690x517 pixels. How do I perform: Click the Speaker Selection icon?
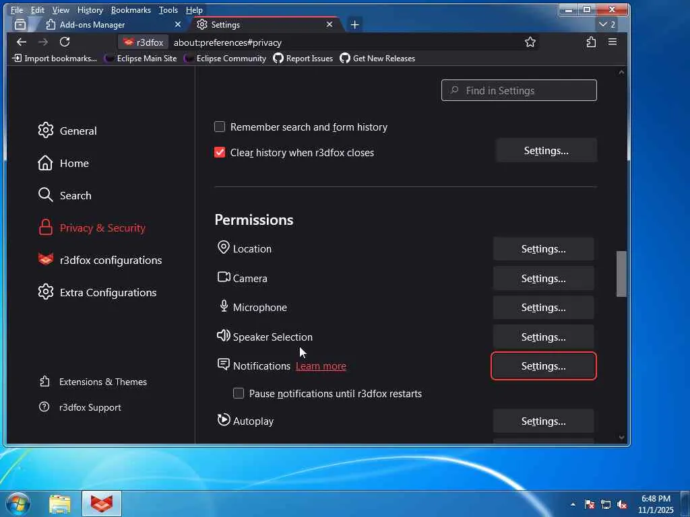tap(224, 335)
